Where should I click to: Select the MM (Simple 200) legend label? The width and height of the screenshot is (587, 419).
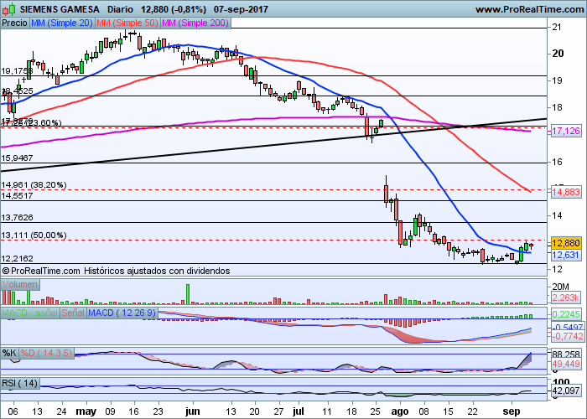[195, 23]
